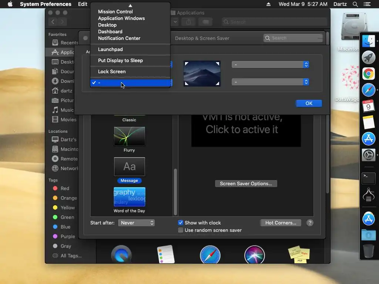Screen dimensions: 379x284
Task: Click Finder back navigation arrow
Action: [53, 22]
